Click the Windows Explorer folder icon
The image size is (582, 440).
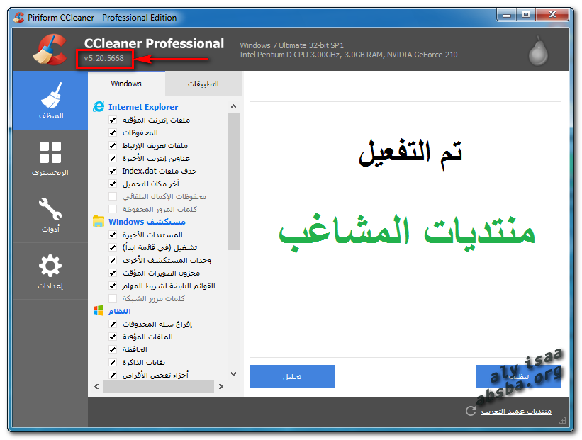tap(99, 222)
